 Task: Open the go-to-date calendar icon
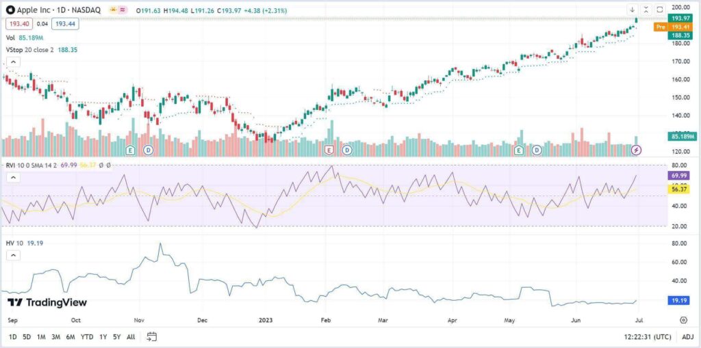pyautogui.click(x=151, y=336)
